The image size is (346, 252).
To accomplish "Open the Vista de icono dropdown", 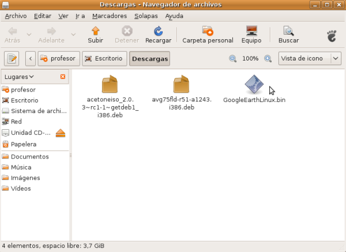I will 310,58.
